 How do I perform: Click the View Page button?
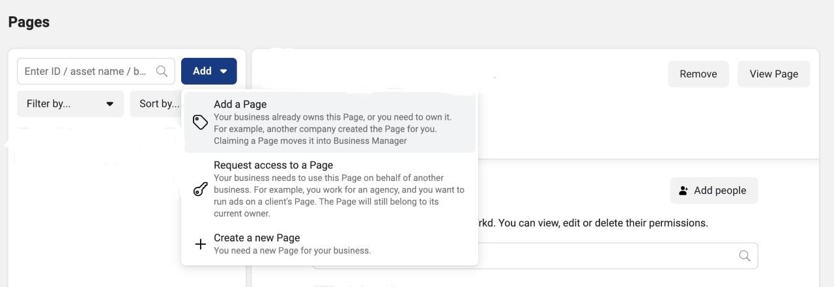(x=773, y=74)
